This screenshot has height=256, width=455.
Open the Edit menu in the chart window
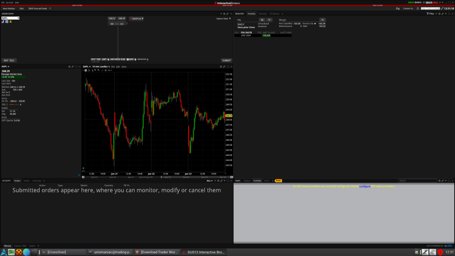(119, 67)
